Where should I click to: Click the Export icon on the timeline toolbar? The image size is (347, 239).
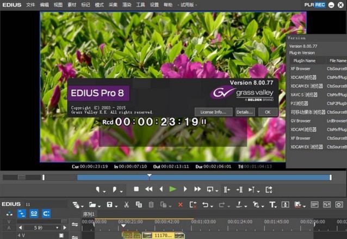[x=298, y=205]
